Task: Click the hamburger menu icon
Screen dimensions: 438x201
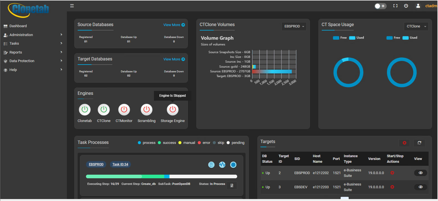Action: [x=72, y=6]
